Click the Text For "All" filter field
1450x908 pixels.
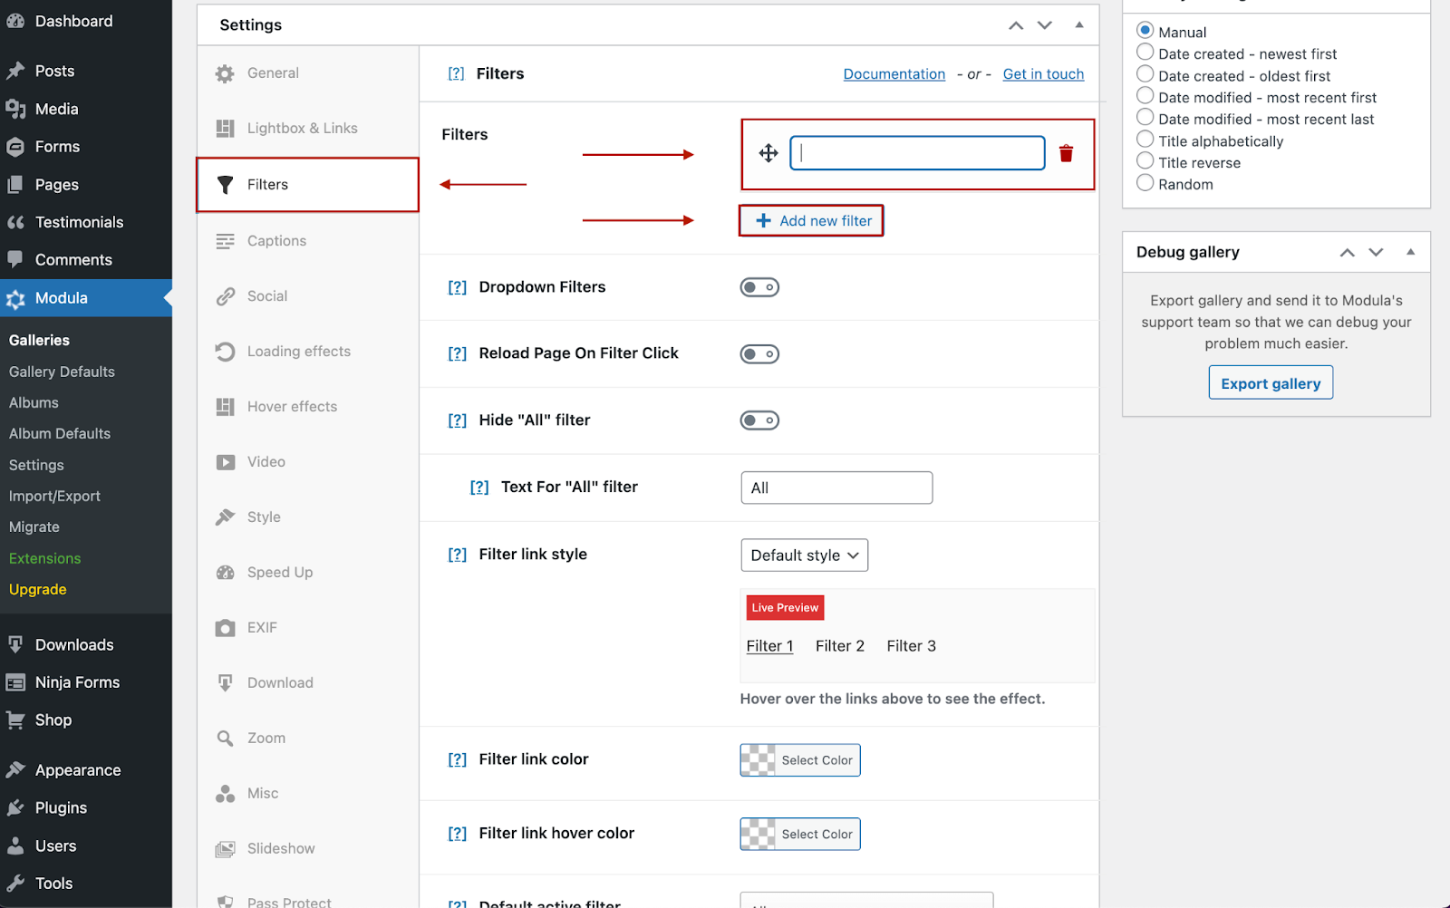[836, 488]
